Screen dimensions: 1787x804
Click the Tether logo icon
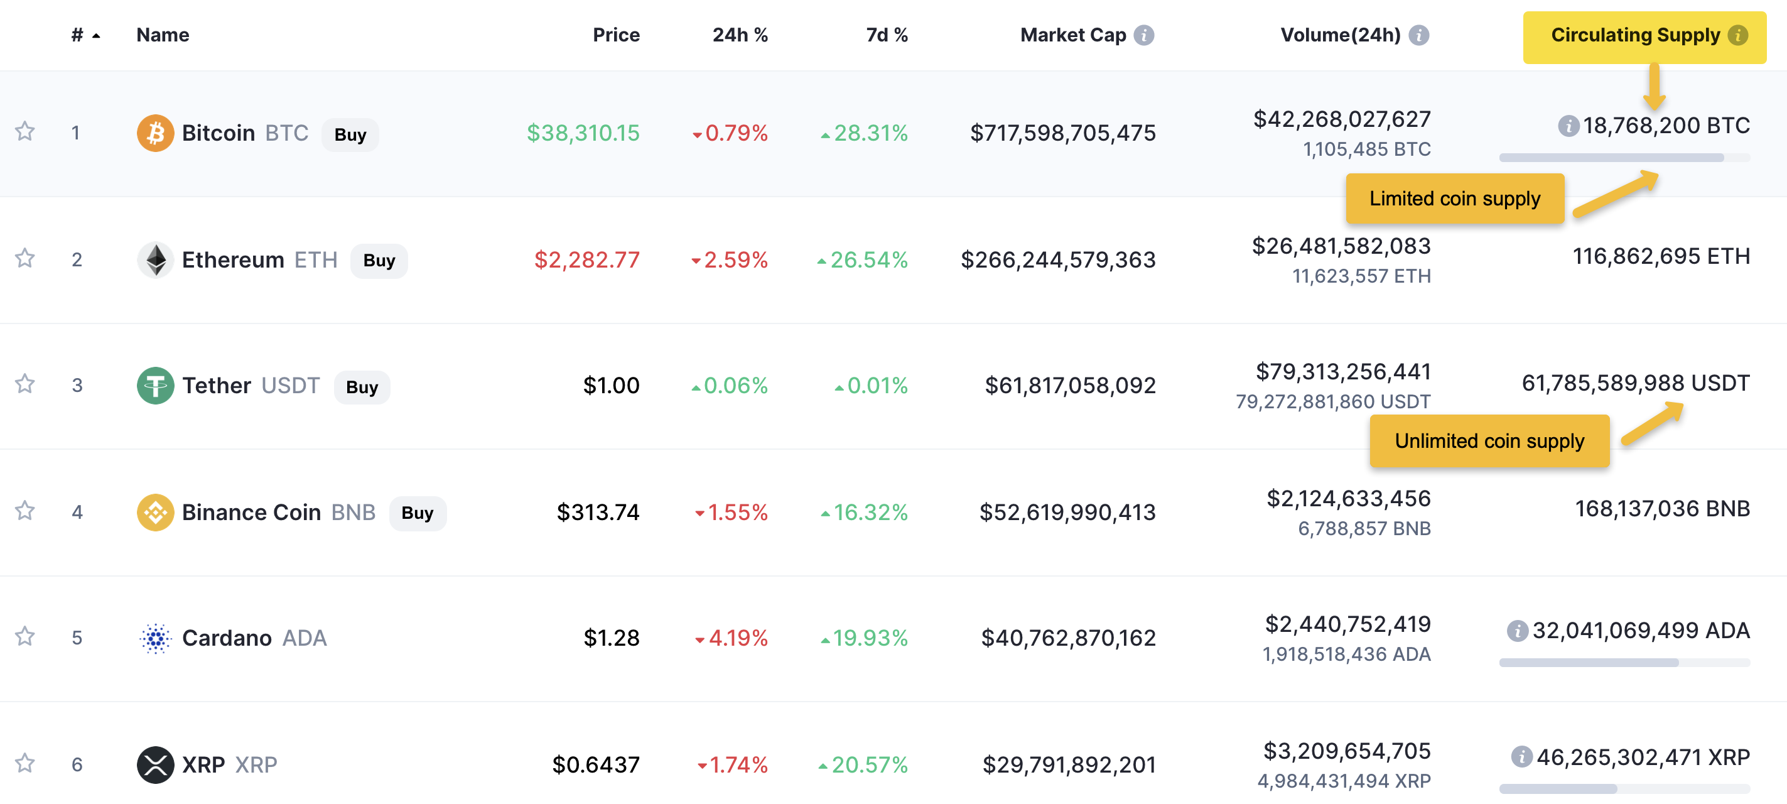pos(154,386)
